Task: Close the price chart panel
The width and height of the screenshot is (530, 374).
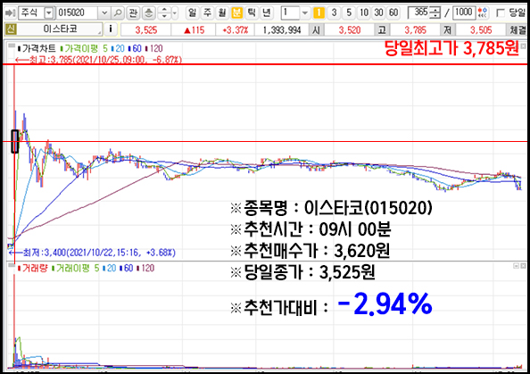Action: coord(524,46)
